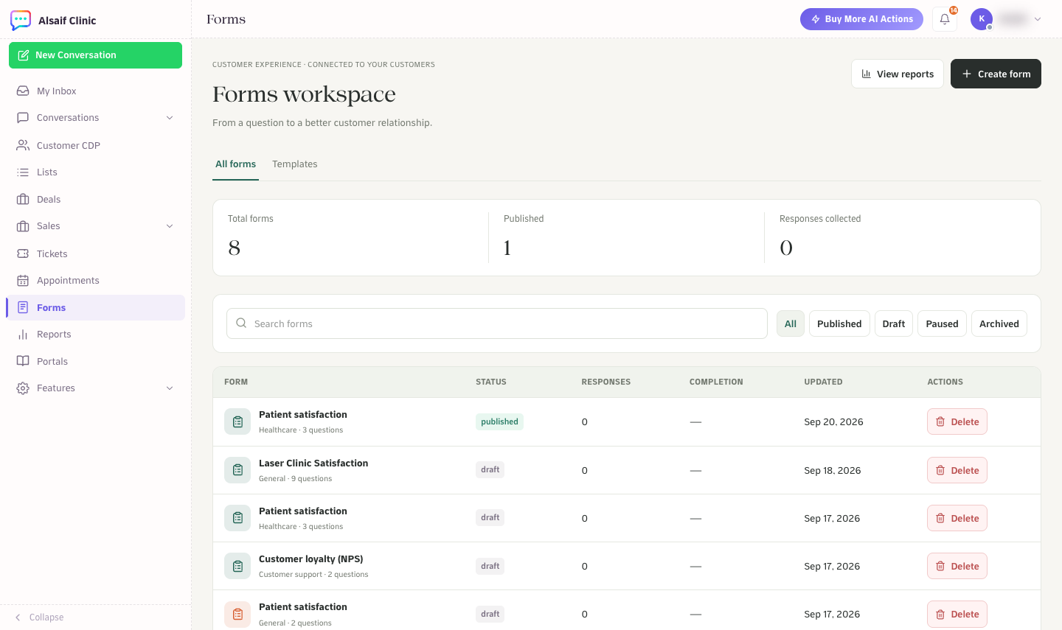This screenshot has height=630, width=1062.
Task: Open Laser Clinic Satisfaction form name
Action: coord(313,463)
